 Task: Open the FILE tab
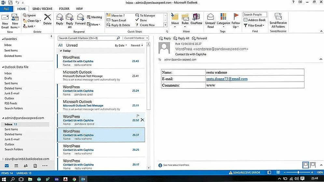point(7,9)
